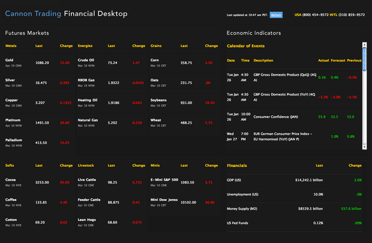372x243 pixels.
Task: Click the US Fed Funds row
Action: [239, 222]
